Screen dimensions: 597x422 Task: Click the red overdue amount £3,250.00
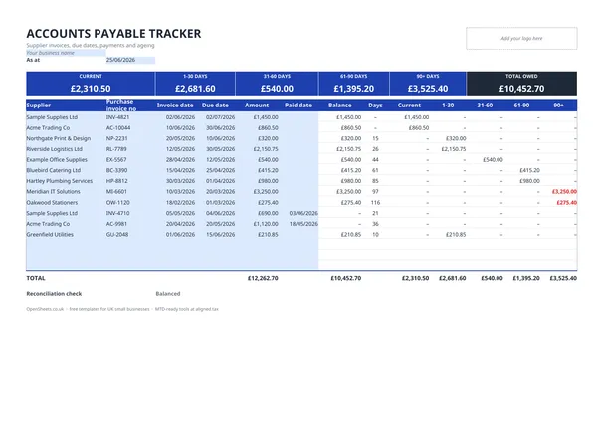(x=564, y=192)
